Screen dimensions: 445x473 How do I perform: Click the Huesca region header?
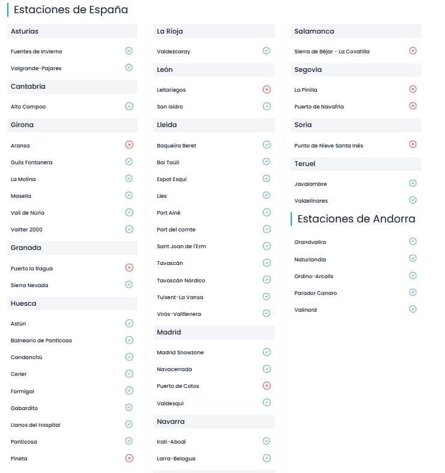pyautogui.click(x=23, y=303)
